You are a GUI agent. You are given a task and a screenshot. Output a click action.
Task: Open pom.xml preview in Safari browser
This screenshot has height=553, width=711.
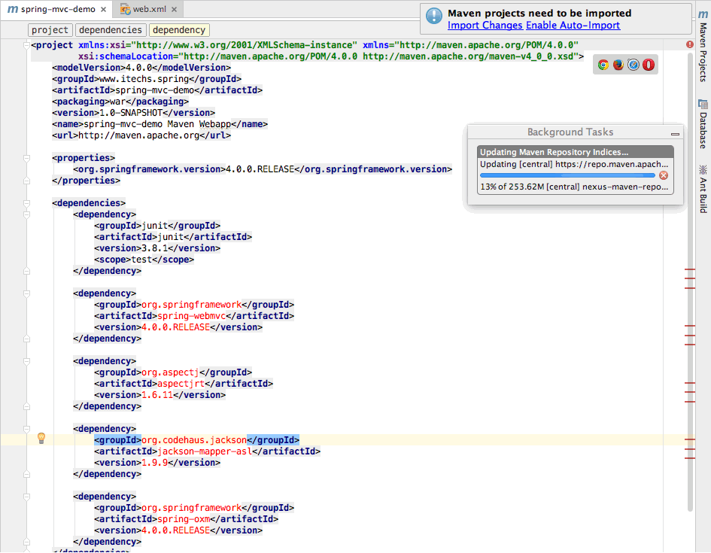click(x=634, y=65)
